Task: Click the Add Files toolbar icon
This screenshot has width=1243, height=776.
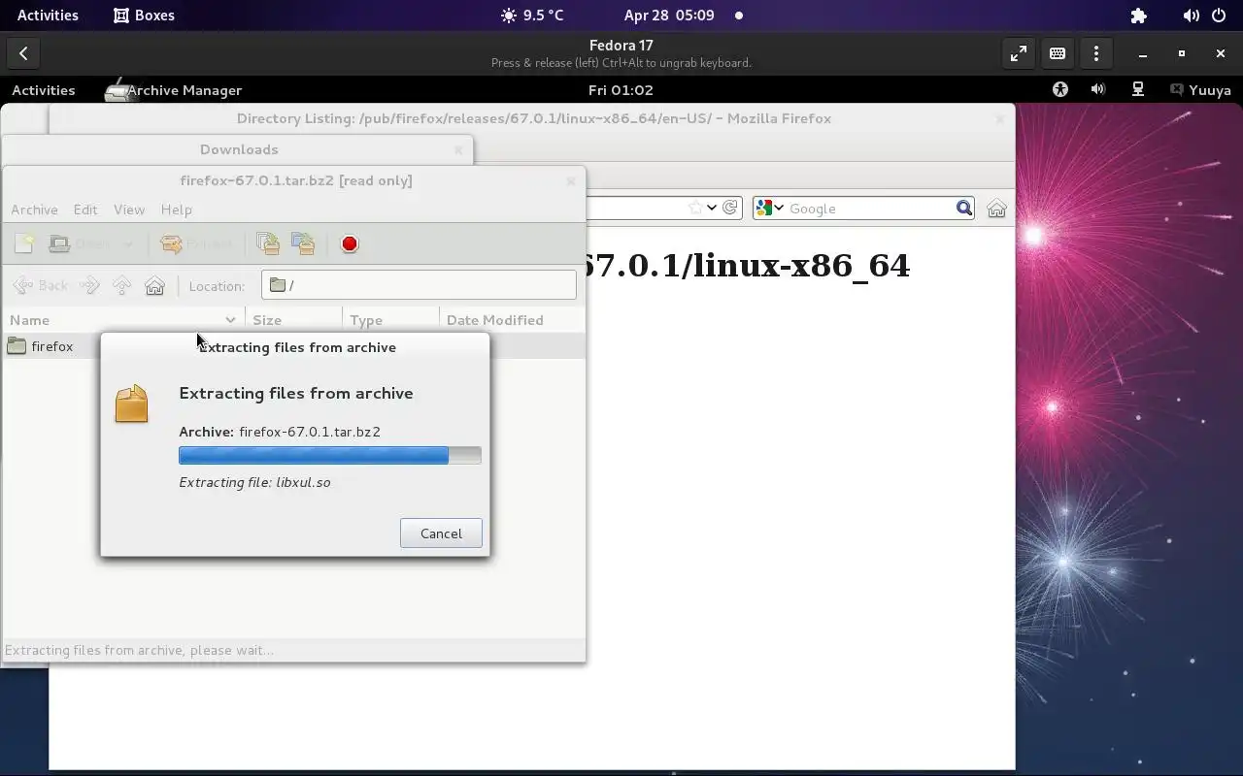Action: click(x=268, y=243)
